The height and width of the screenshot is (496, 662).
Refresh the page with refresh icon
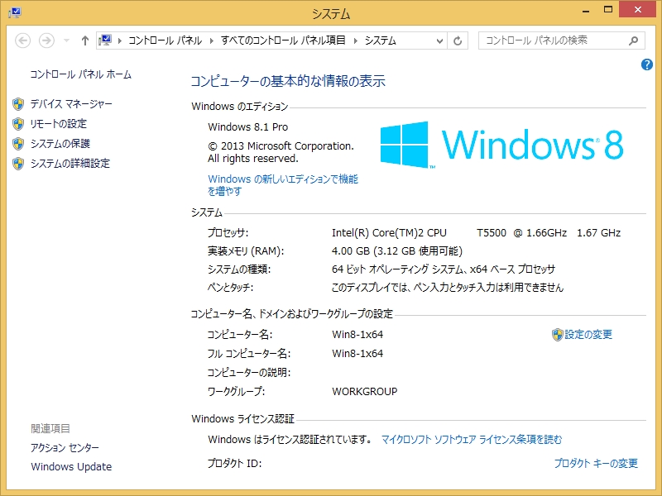[458, 41]
